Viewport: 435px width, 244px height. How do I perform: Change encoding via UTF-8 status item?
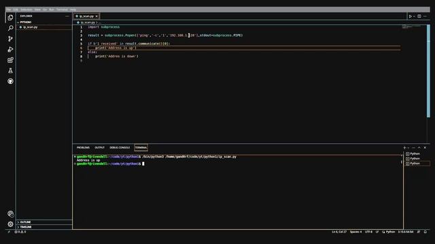[x=368, y=232]
